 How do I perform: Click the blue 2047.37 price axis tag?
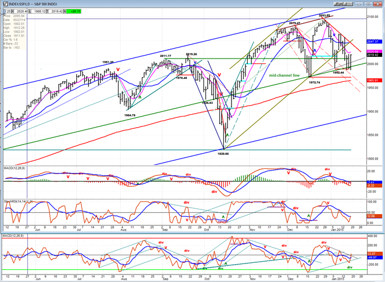(374, 42)
